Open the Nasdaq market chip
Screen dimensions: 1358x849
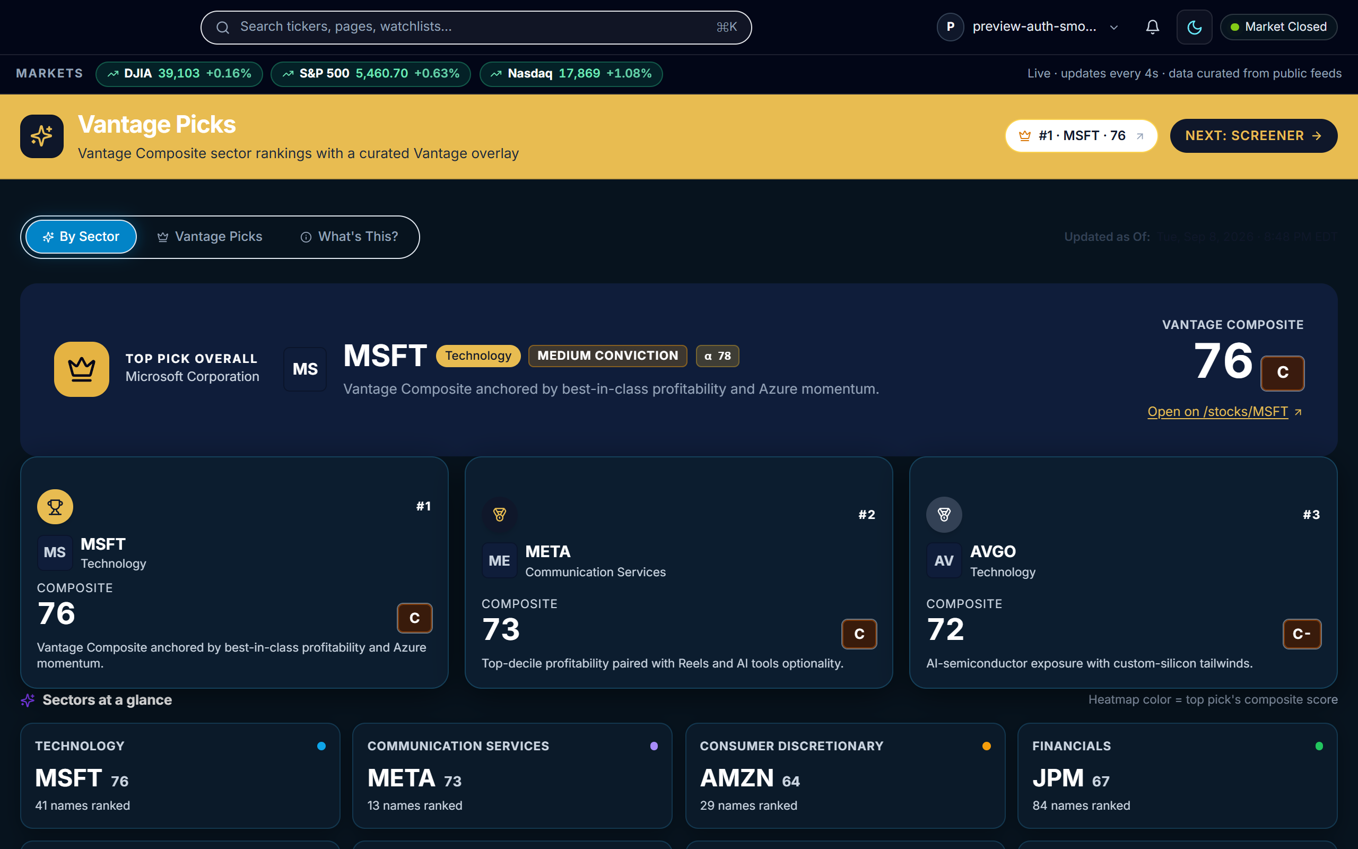(571, 74)
